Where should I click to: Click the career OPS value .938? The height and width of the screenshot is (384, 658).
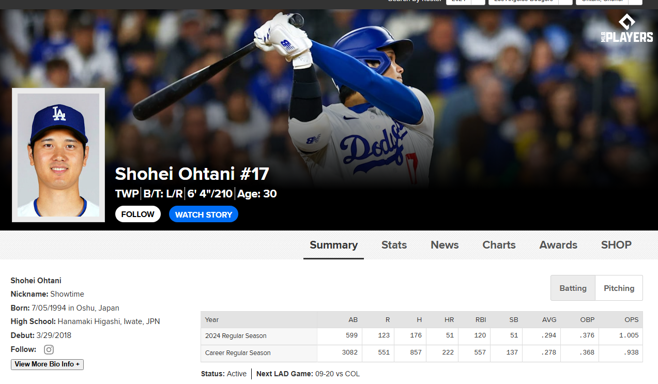pyautogui.click(x=631, y=352)
